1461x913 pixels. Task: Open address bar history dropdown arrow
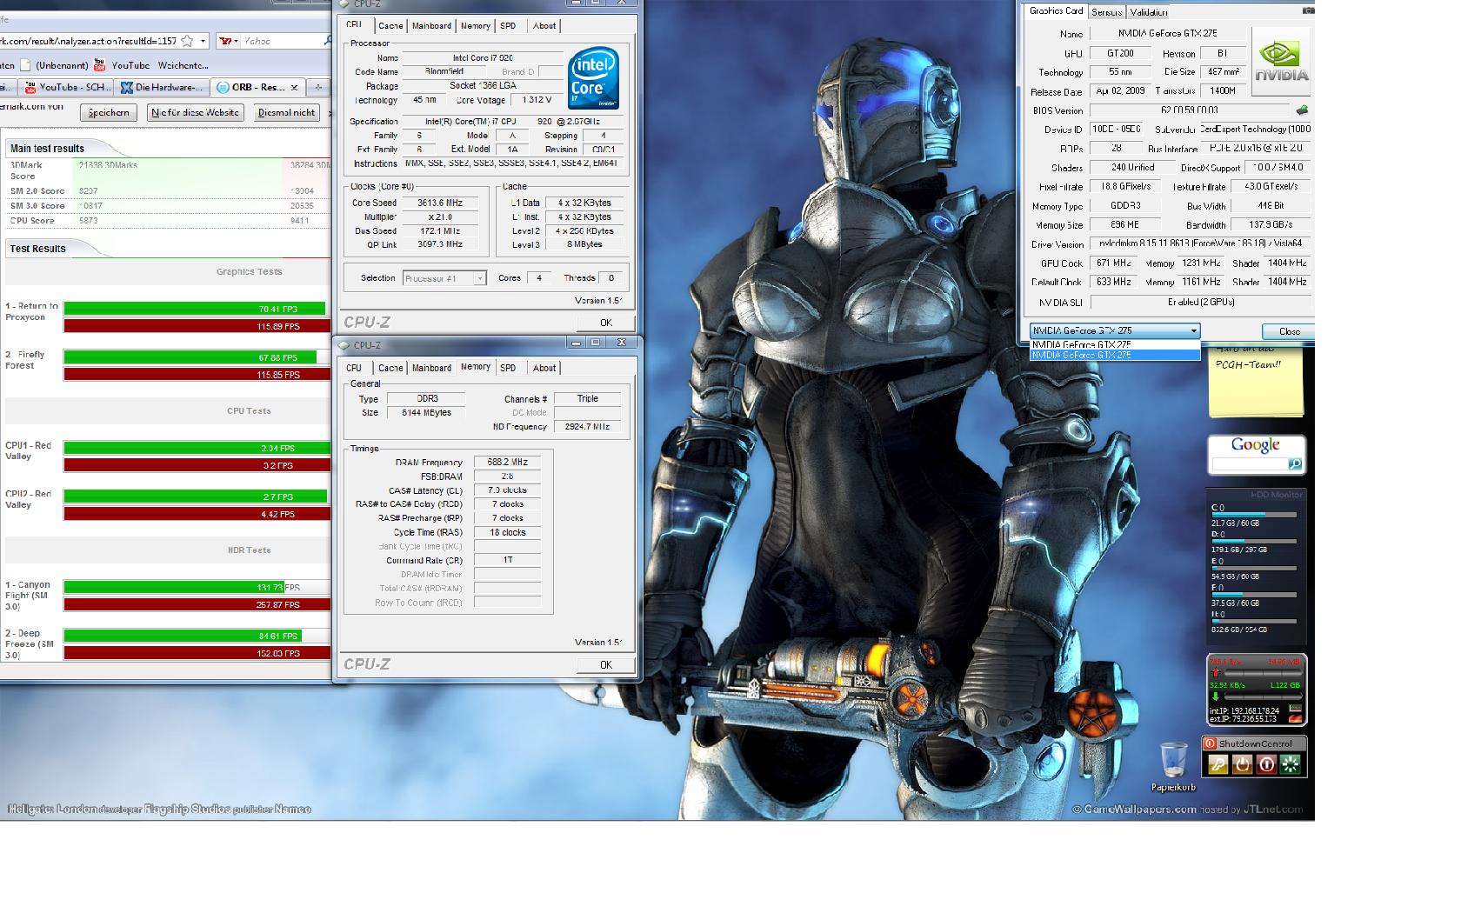tap(203, 41)
